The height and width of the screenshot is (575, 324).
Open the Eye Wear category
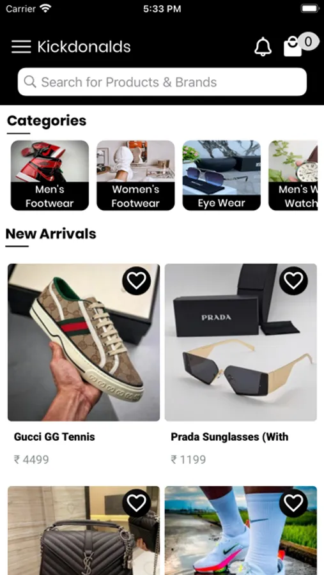tap(222, 175)
